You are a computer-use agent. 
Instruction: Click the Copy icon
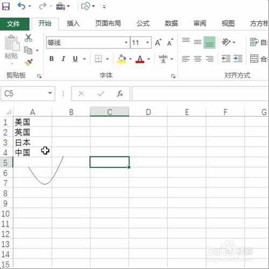pyautogui.click(x=28, y=50)
